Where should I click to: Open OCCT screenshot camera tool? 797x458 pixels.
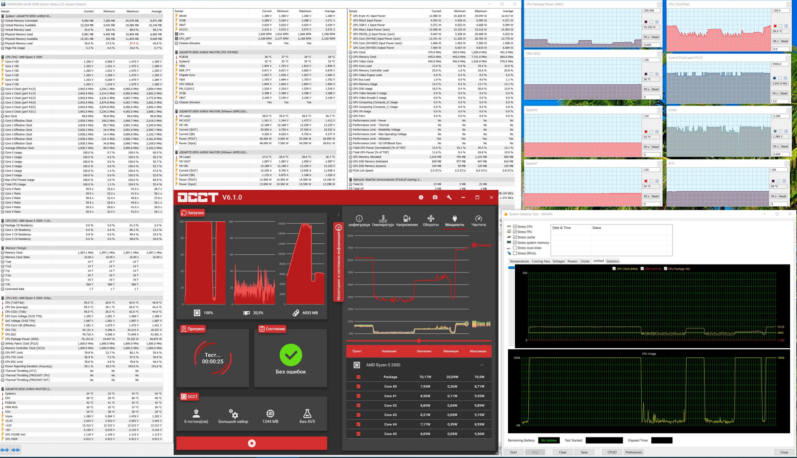point(435,197)
